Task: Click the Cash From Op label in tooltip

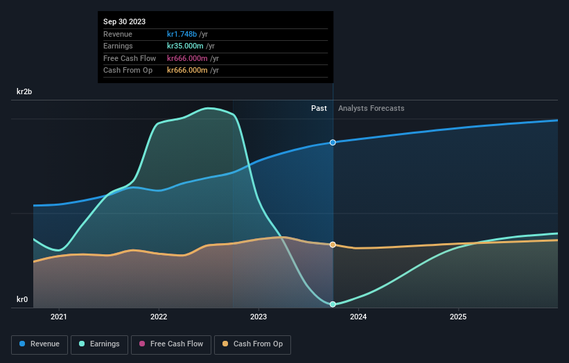Action: pos(128,71)
